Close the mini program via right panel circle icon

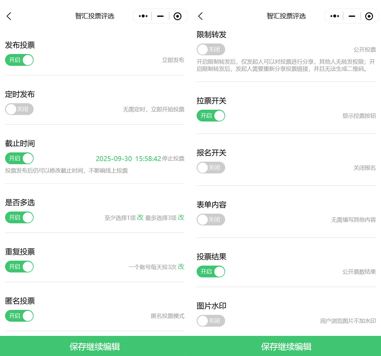point(369,16)
